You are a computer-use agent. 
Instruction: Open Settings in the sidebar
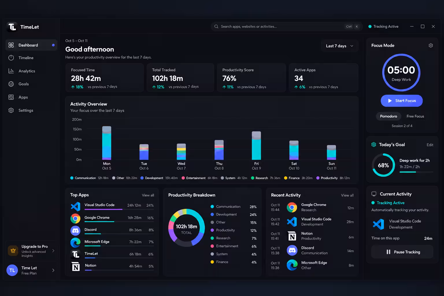tap(31, 110)
